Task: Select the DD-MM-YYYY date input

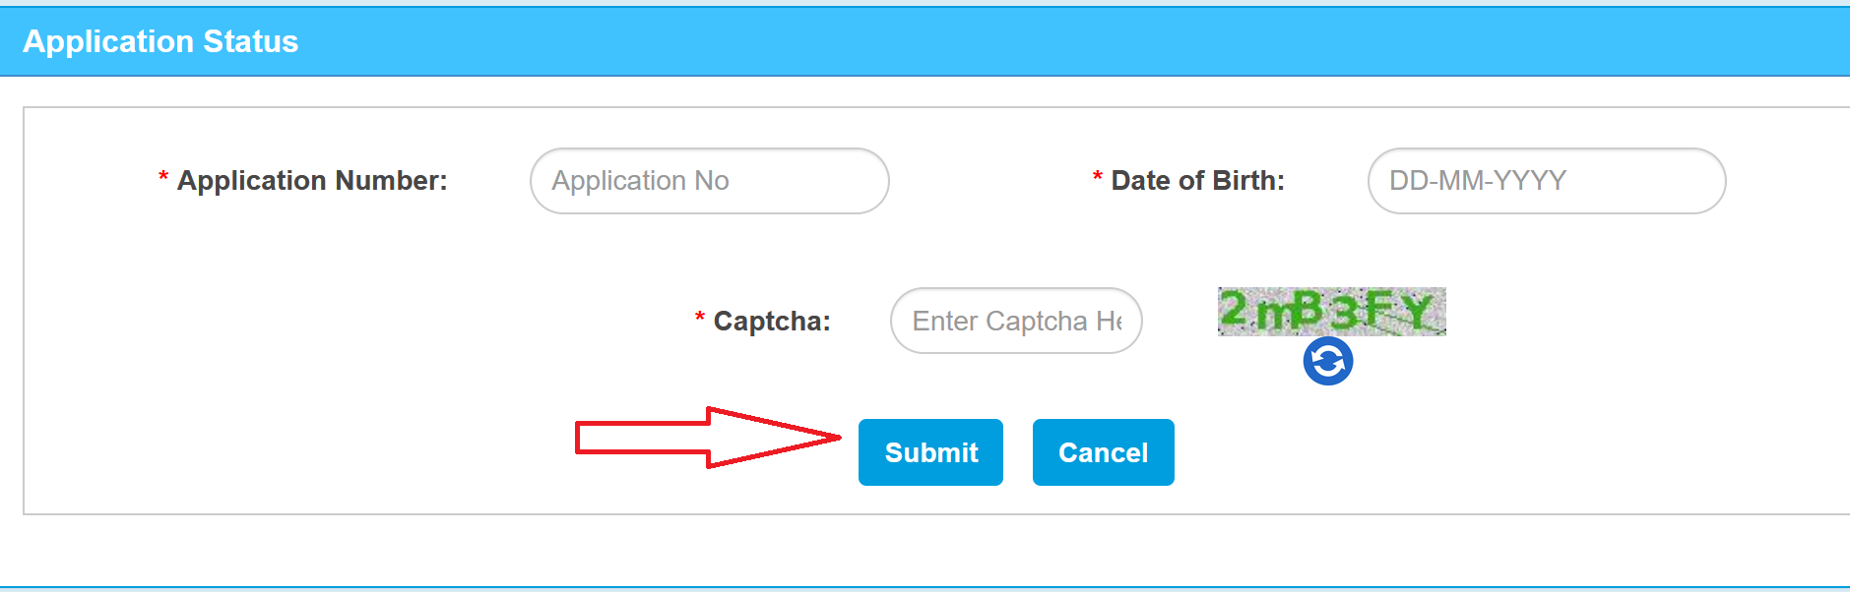Action: pyautogui.click(x=1545, y=181)
